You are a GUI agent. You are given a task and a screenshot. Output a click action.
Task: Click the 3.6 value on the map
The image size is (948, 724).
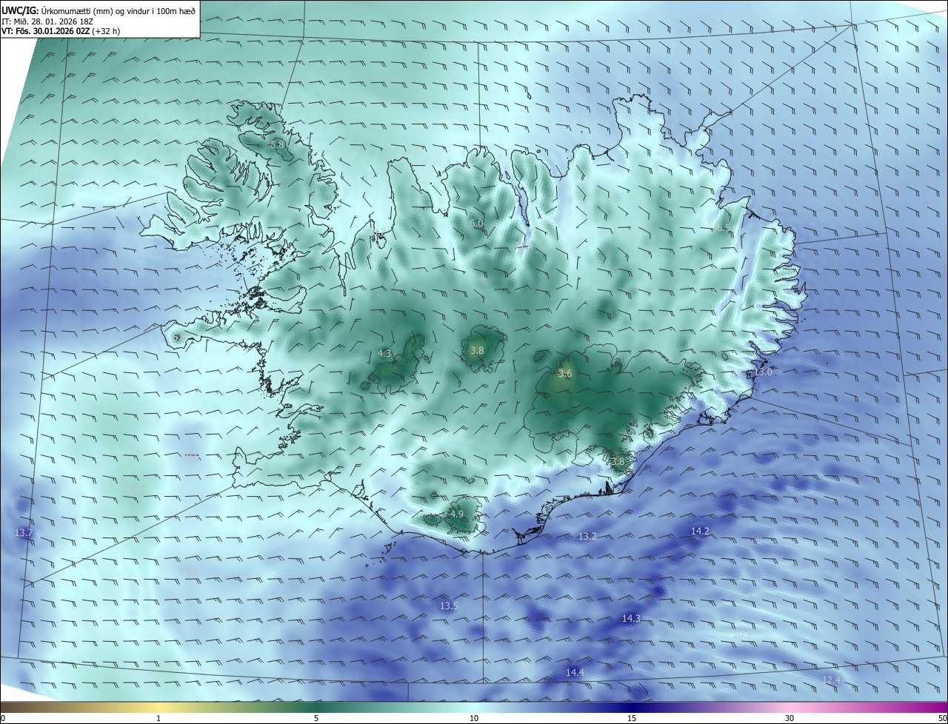tap(565, 374)
